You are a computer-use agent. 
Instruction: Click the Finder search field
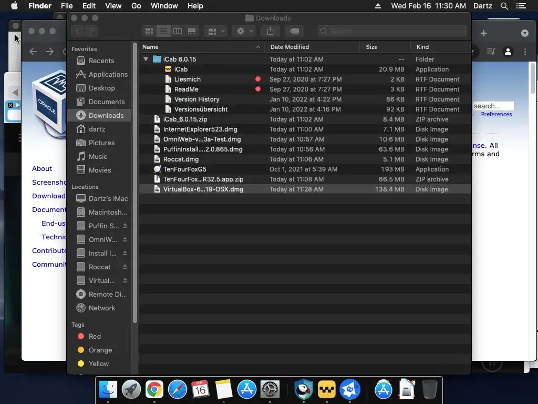point(392,31)
